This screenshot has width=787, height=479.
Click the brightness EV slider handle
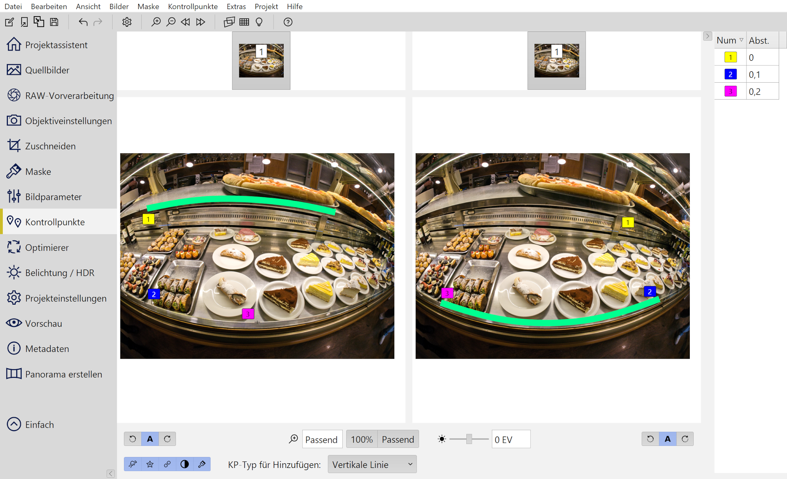point(469,439)
